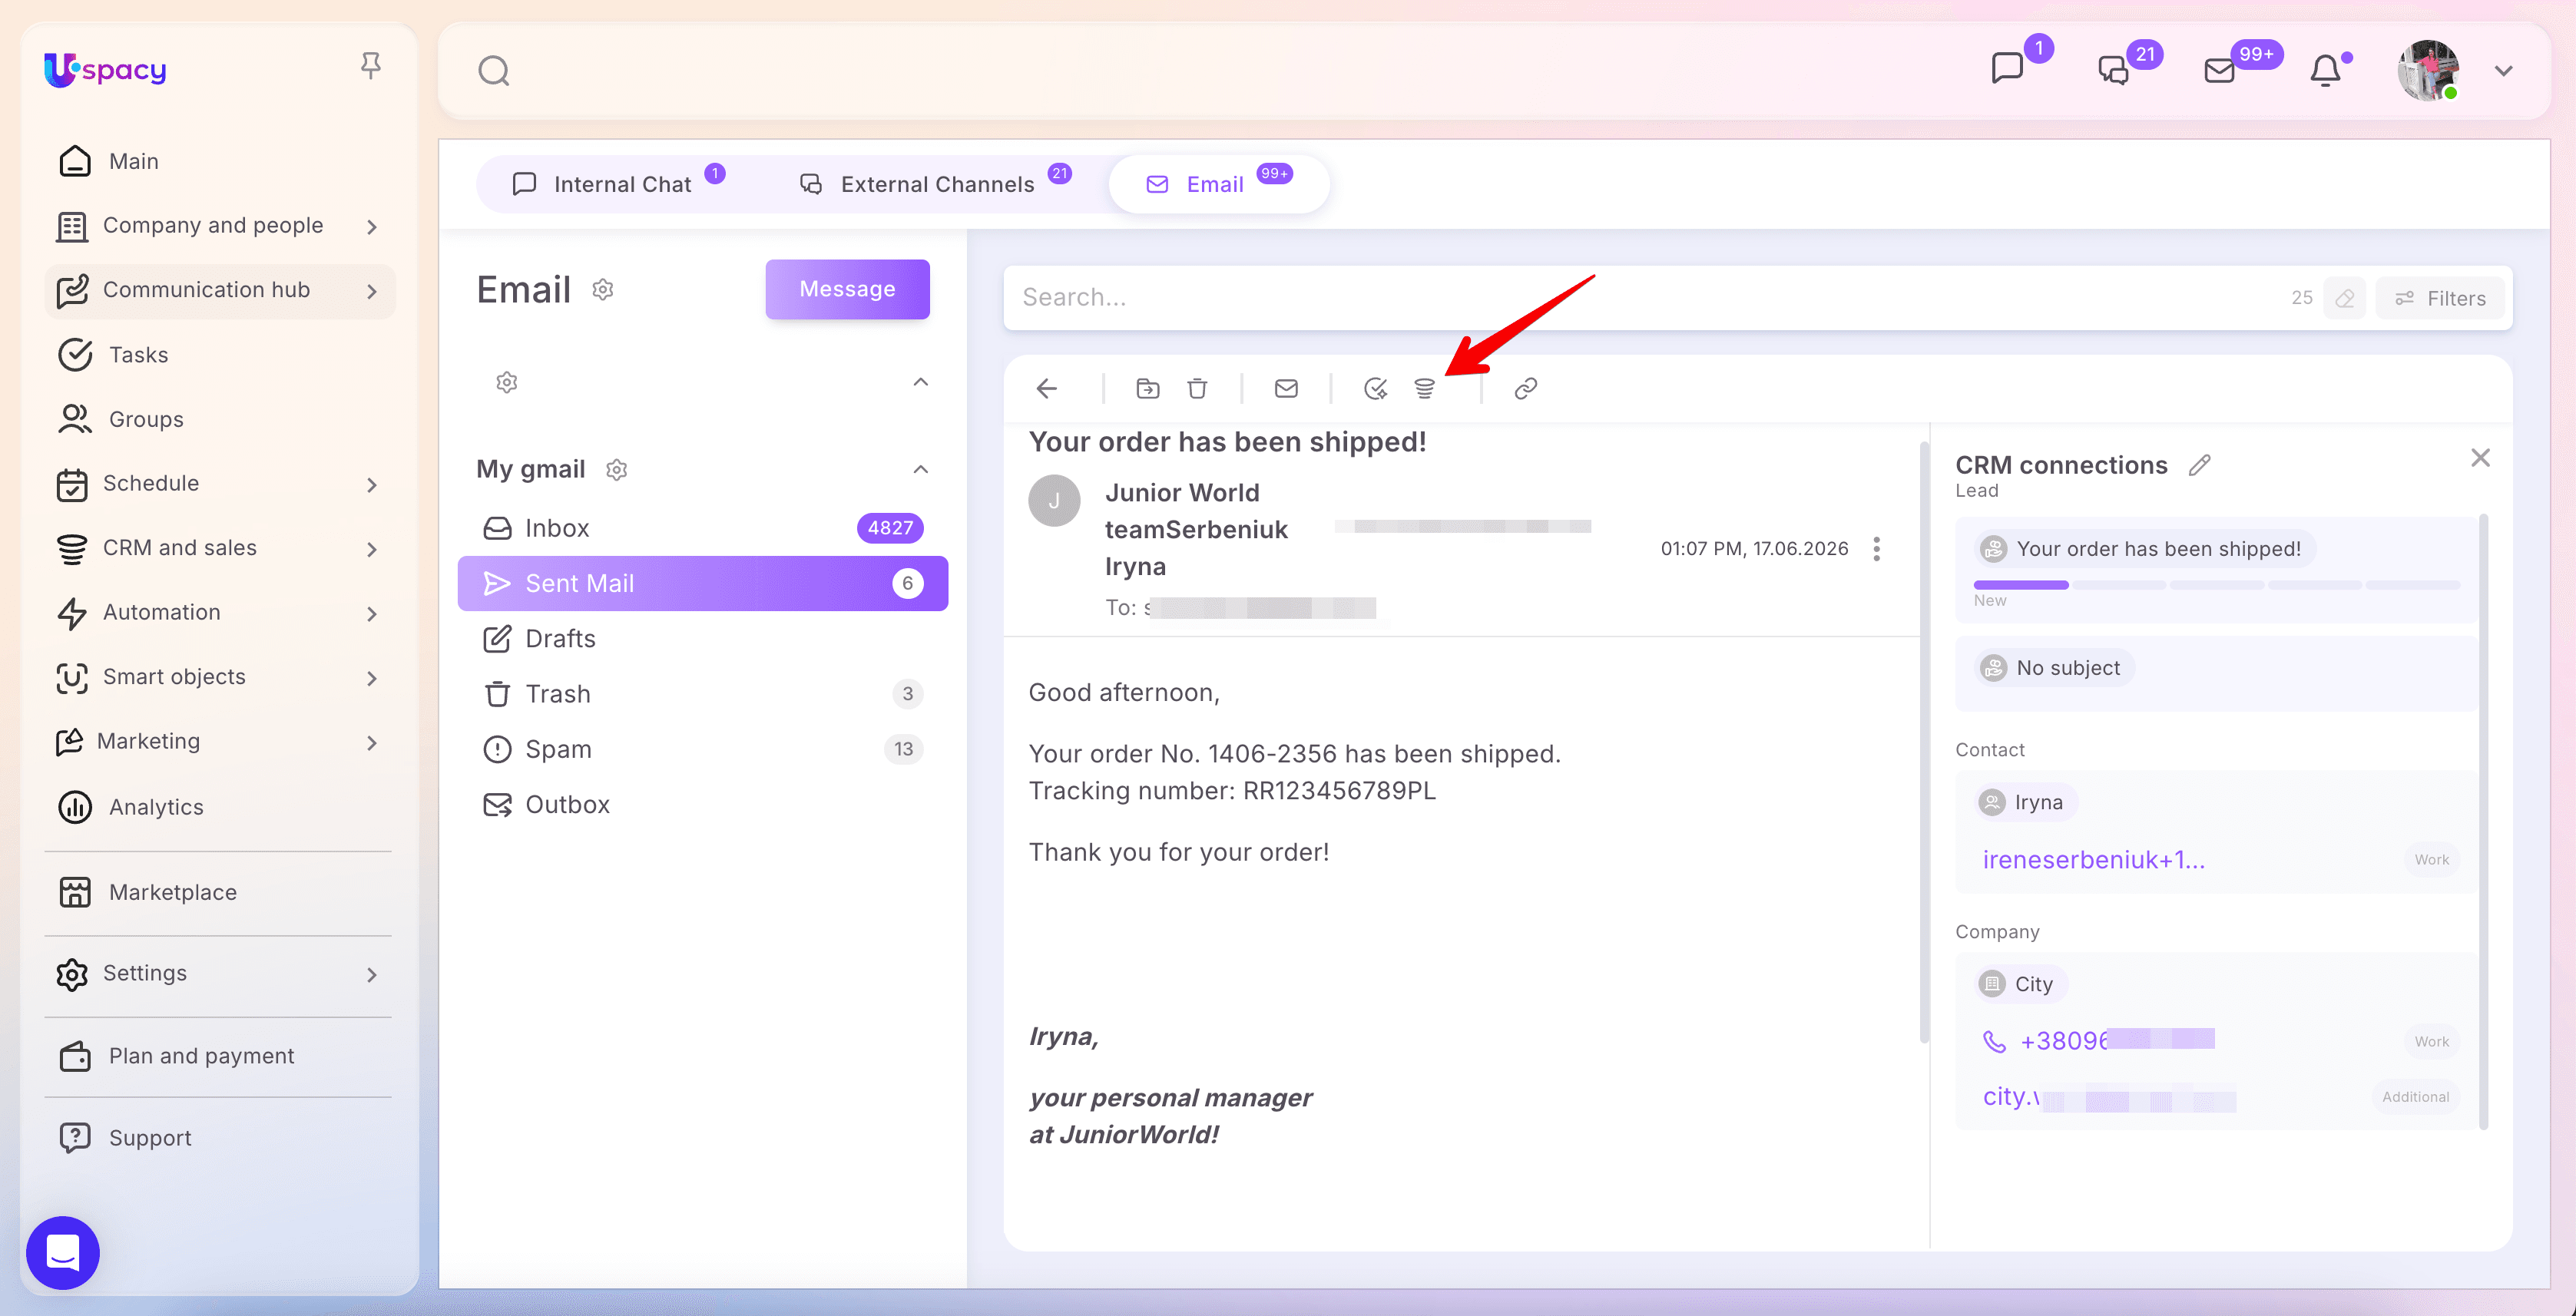
Task: Open external channels icon with 21 badge
Action: [x=2113, y=70]
